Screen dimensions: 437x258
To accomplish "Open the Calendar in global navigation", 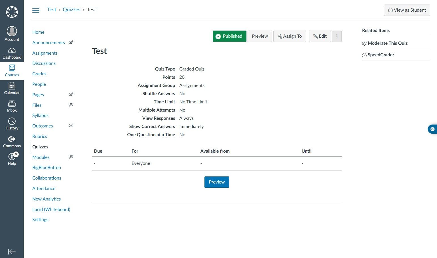I will tap(12, 89).
